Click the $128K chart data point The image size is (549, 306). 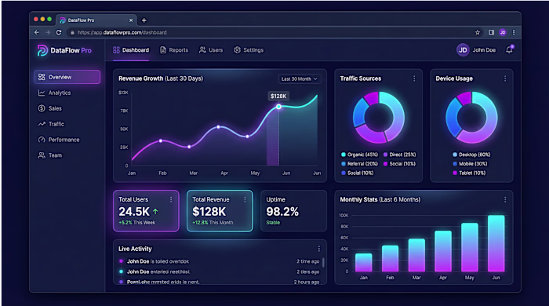(278, 107)
